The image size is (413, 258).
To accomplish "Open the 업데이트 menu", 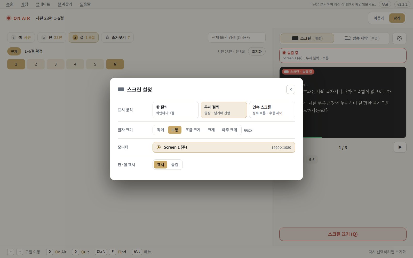I will [43, 4].
